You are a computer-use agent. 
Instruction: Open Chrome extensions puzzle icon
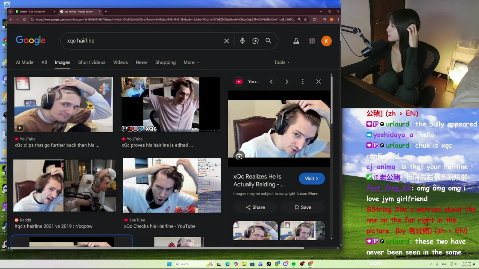pyautogui.click(x=315, y=19)
